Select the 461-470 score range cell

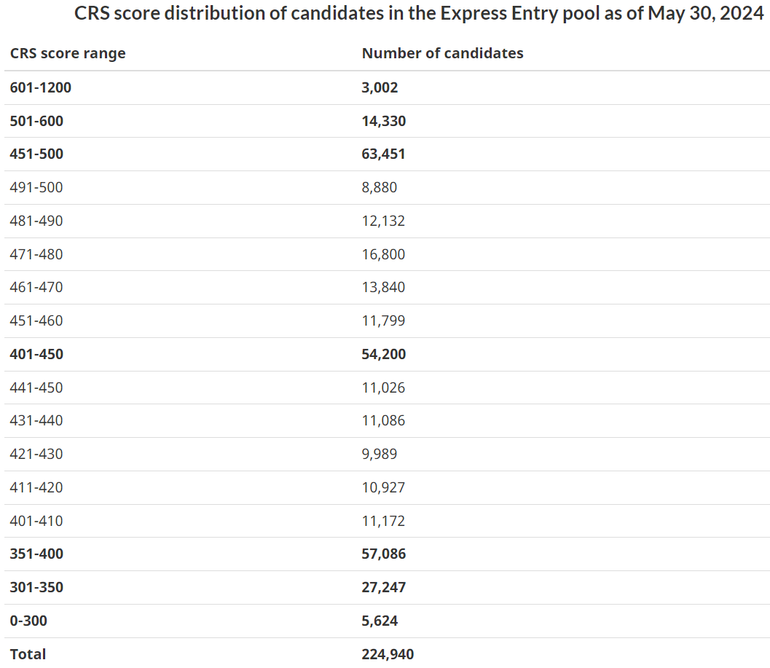[x=36, y=288]
